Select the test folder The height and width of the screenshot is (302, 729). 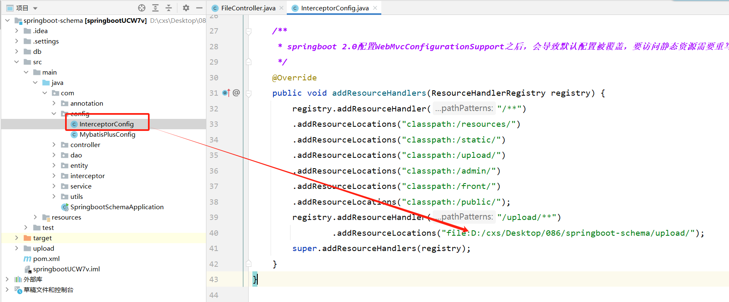point(48,227)
